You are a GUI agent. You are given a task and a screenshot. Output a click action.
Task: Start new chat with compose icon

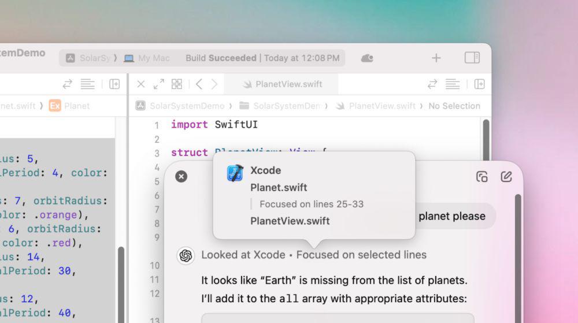pyautogui.click(x=506, y=177)
